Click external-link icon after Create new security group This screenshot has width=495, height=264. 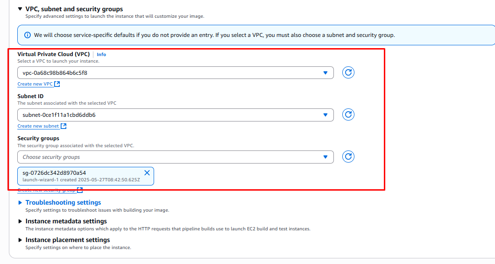[x=80, y=190]
